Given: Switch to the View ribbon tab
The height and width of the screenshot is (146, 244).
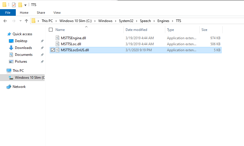Looking at the screenshot, I should pyautogui.click(x=57, y=13).
